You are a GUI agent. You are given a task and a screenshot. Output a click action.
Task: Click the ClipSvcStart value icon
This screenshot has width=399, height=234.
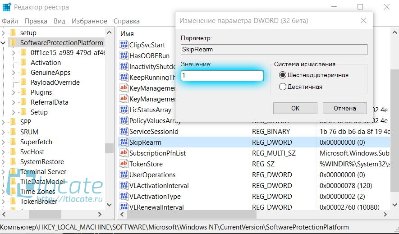[x=124, y=45]
